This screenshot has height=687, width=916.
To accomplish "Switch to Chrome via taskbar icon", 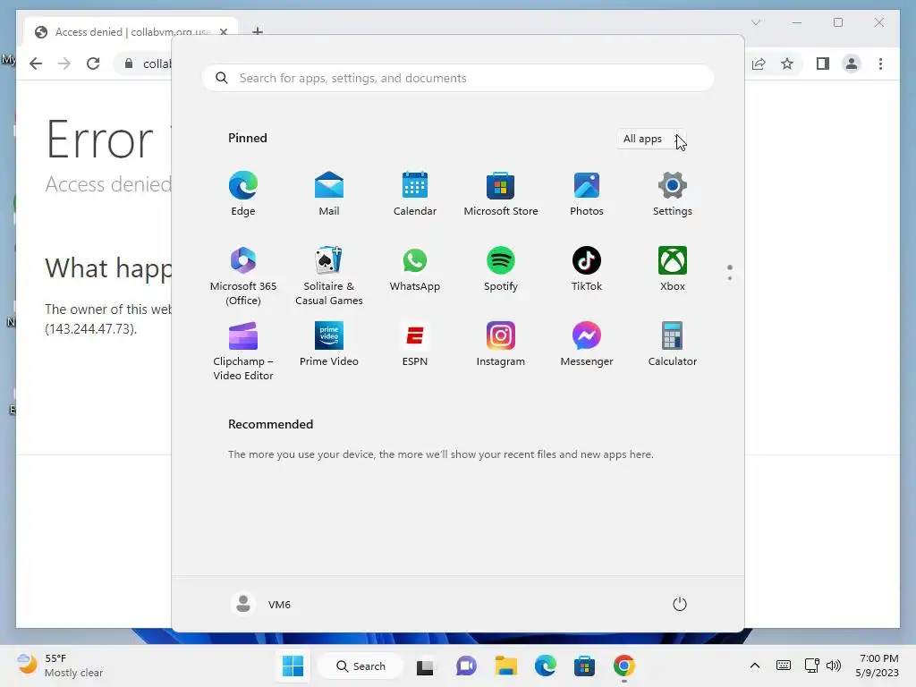I will [x=623, y=666].
